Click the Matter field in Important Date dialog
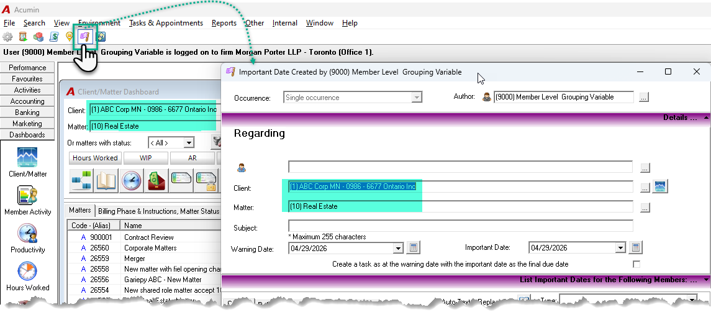This screenshot has height=312, width=711. pyautogui.click(x=461, y=206)
